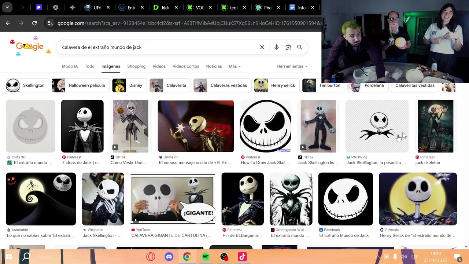Screen dimensions: 469x264
Task: Open Google Lens image search
Action: tap(288, 47)
